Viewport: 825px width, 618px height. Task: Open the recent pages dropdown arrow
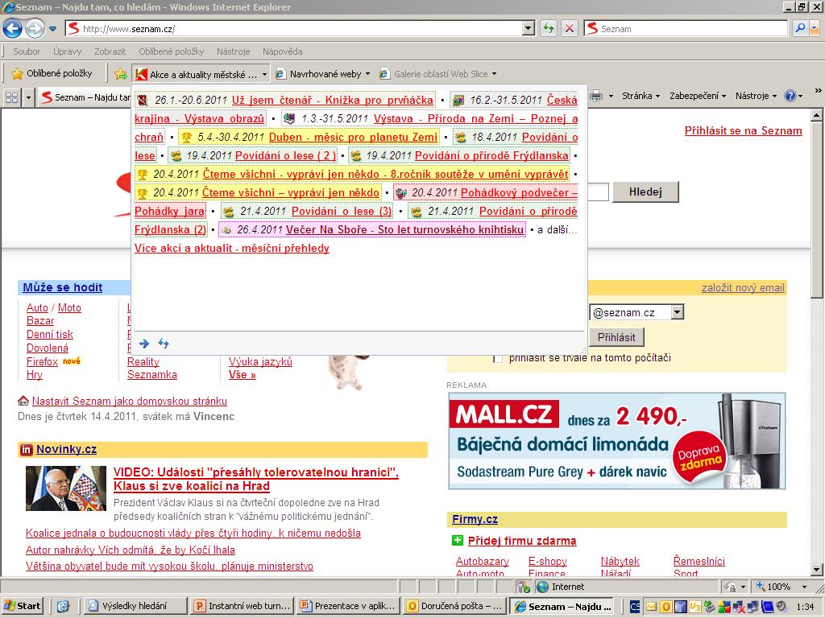click(x=52, y=29)
